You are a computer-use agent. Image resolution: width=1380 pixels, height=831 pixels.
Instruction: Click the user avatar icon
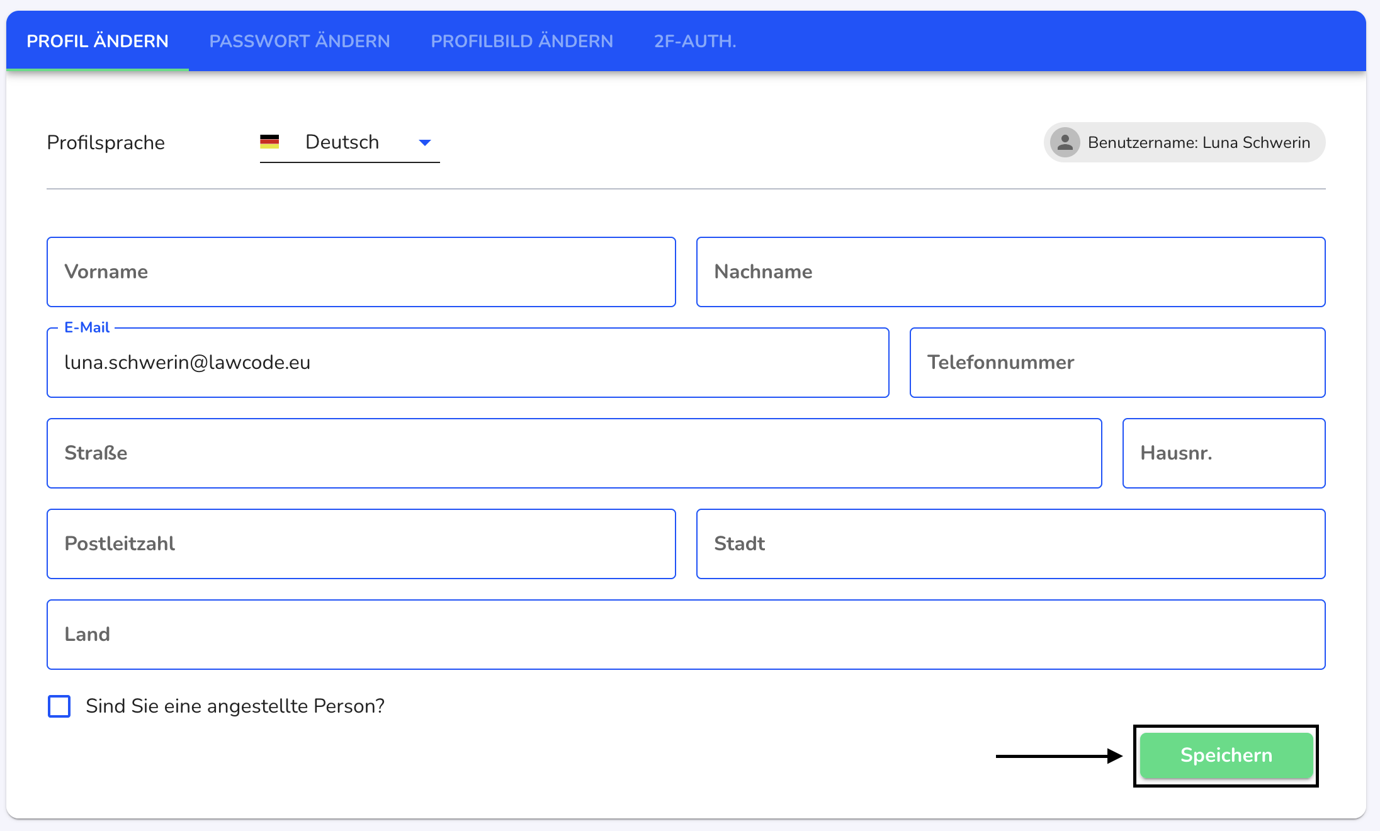1065,142
